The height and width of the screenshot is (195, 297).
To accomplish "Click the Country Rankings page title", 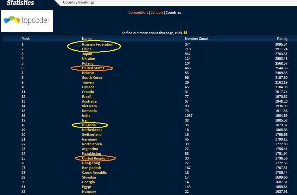I will tap(79, 2).
